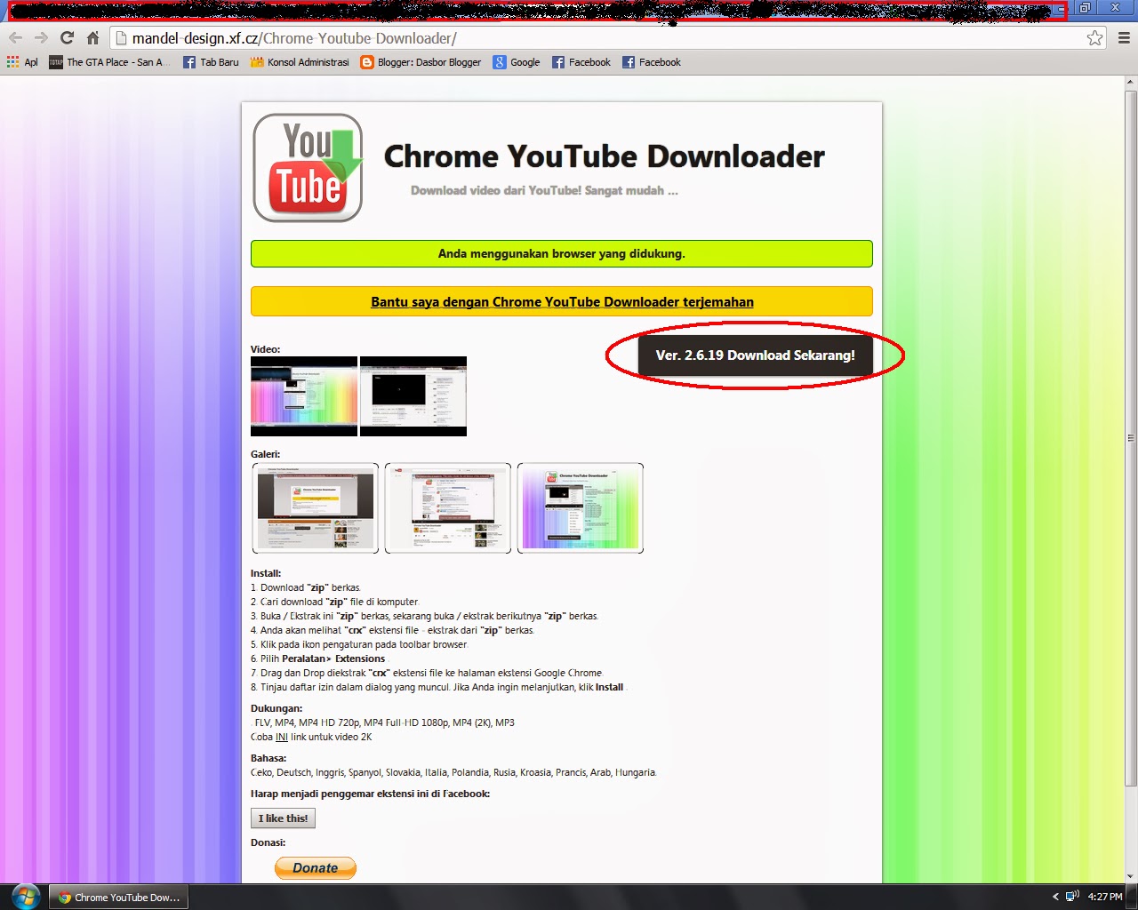
Task: Open the INI link for 2K video
Action: [281, 737]
